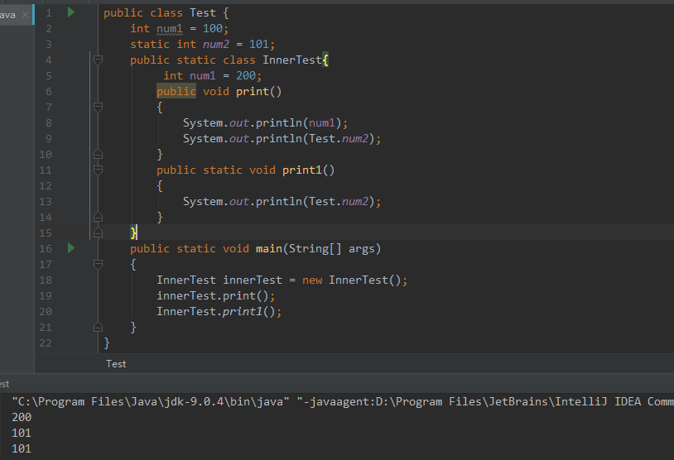Click line number 1 in the gutter
Screen dimensions: 674x460
[49, 13]
